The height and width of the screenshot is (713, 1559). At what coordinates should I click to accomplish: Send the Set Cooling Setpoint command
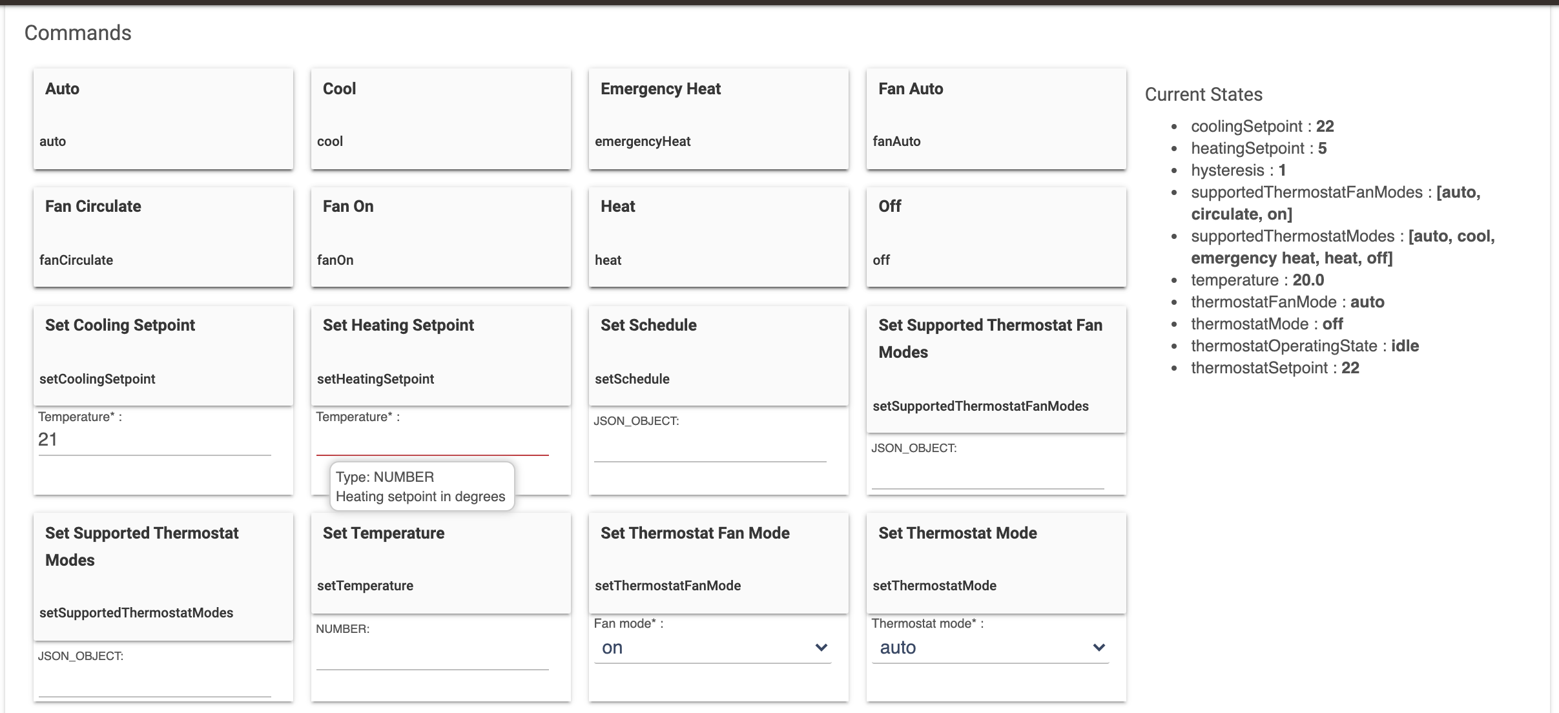pyautogui.click(x=163, y=356)
